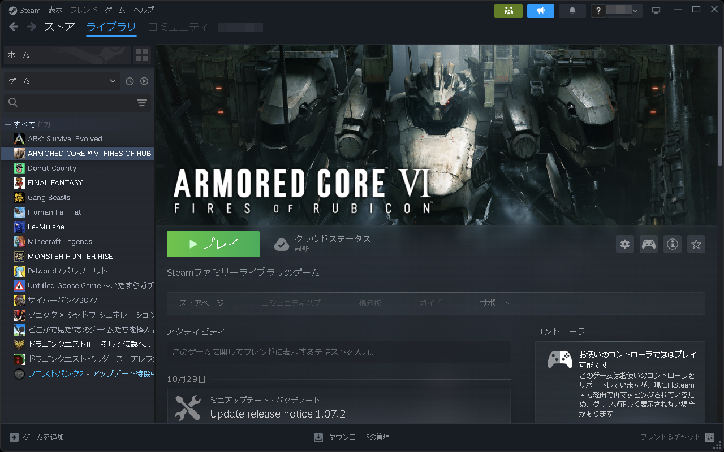Screen dimensions: 724x452
Task: Open advanced filter options icon
Action: (x=142, y=102)
